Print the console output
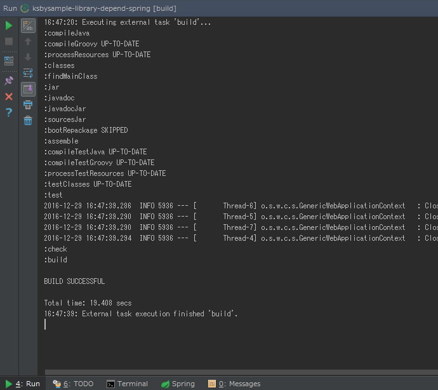 (x=28, y=105)
